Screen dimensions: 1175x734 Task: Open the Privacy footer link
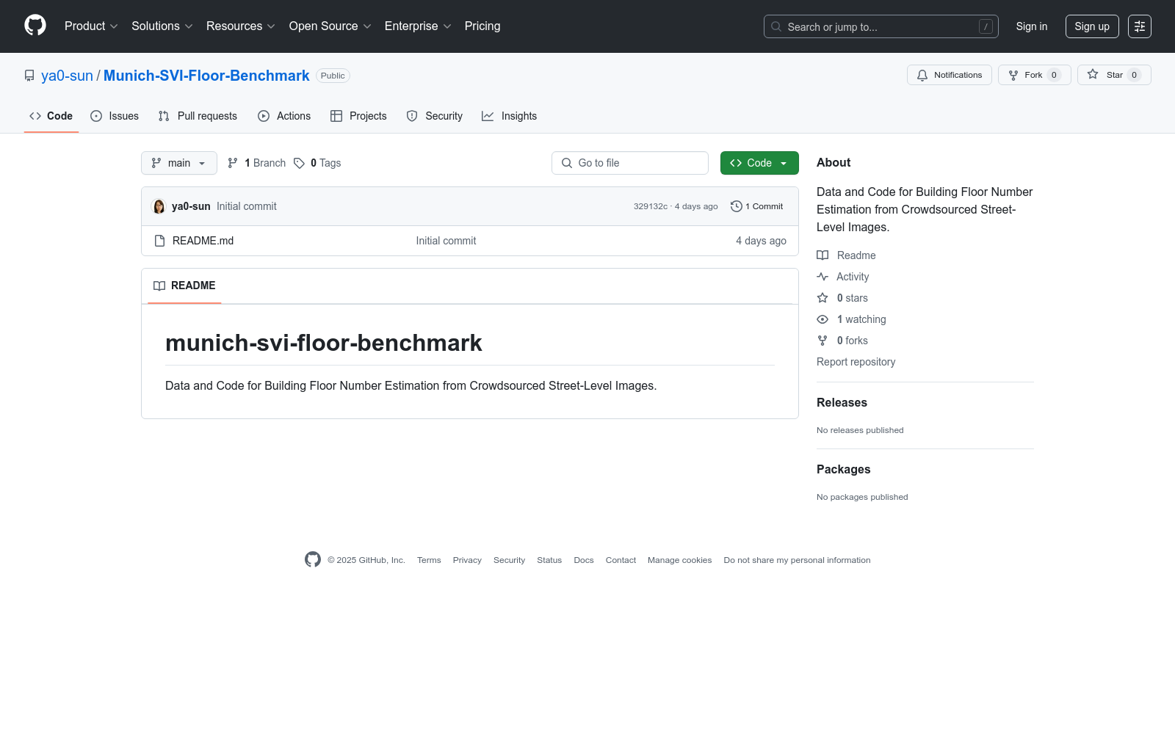click(467, 560)
